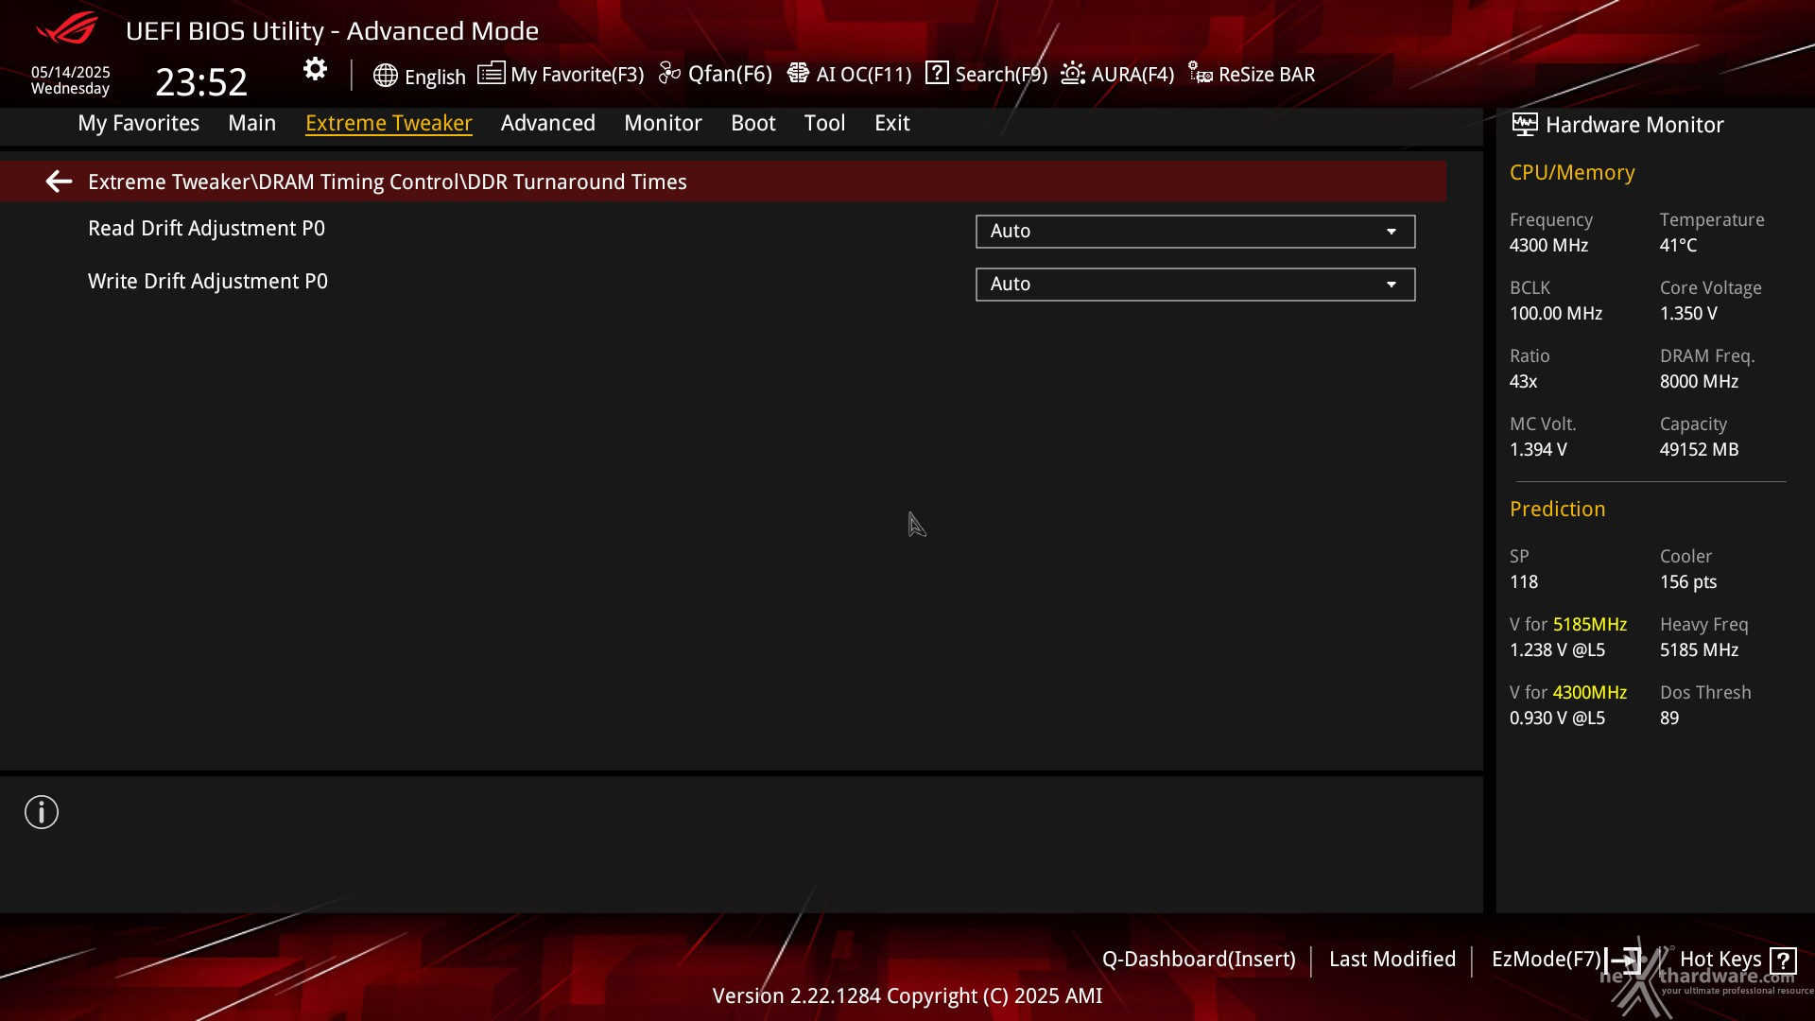Open Hot Keys help

(1720, 960)
